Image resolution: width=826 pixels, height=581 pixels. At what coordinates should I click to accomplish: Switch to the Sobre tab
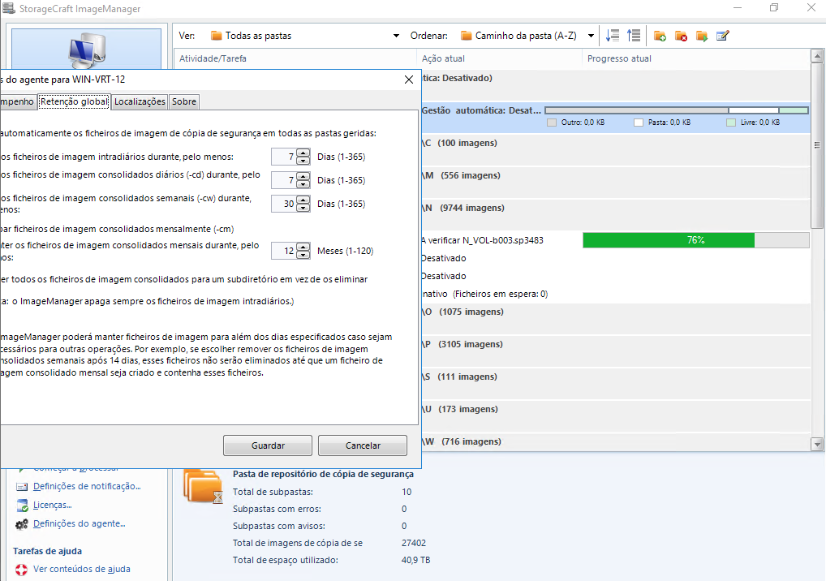pos(184,101)
